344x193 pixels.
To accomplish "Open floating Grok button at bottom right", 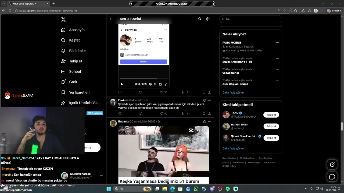I will [332, 165].
